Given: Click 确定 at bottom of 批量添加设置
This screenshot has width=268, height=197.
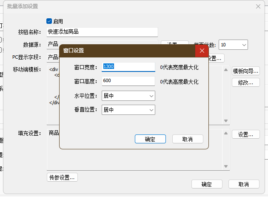Looking at the screenshot, I should pyautogui.click(x=206, y=184).
